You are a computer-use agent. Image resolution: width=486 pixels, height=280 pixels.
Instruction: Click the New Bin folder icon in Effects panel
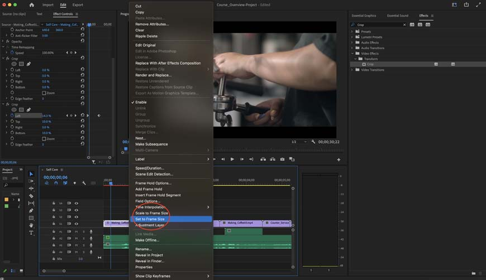coord(473,273)
